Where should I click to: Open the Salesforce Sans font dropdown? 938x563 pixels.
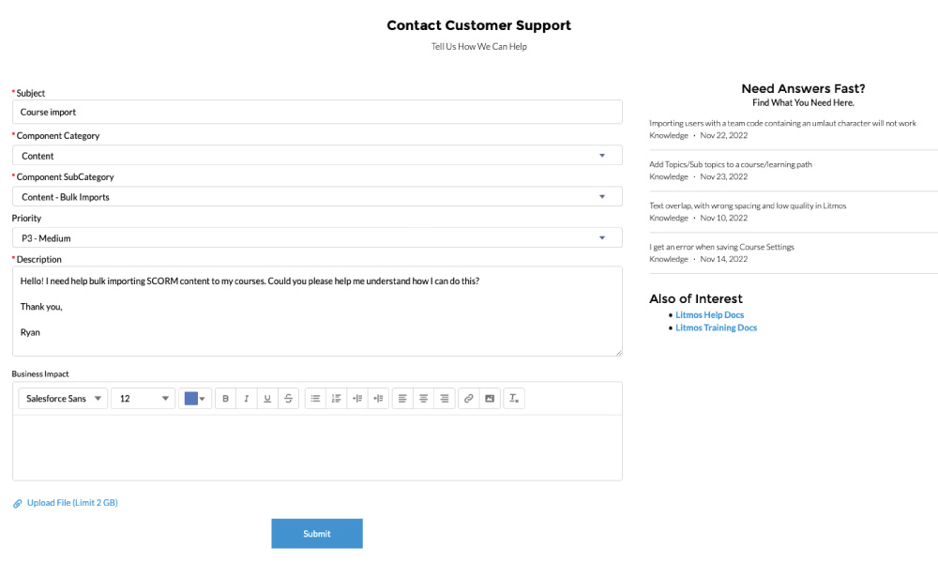(x=63, y=399)
